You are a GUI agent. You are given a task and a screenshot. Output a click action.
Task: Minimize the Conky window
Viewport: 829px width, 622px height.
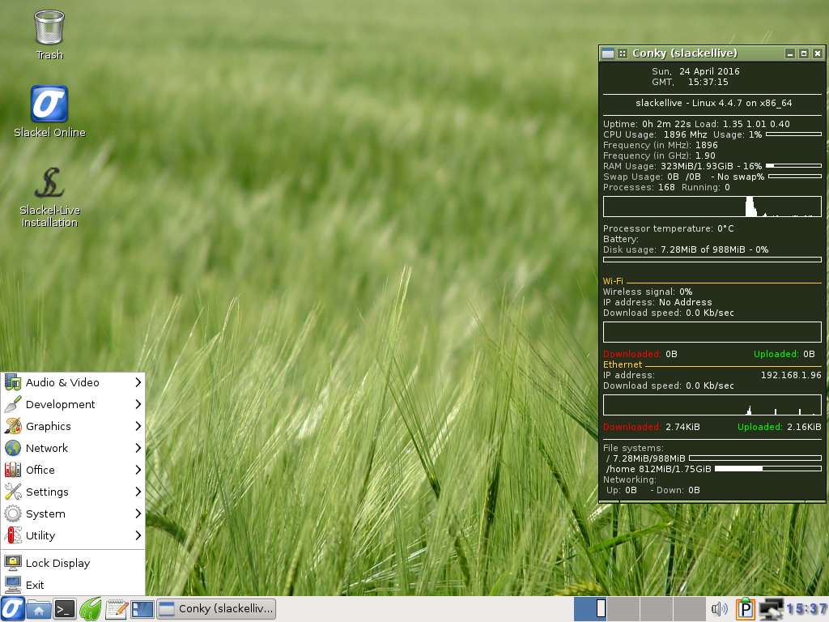(790, 53)
